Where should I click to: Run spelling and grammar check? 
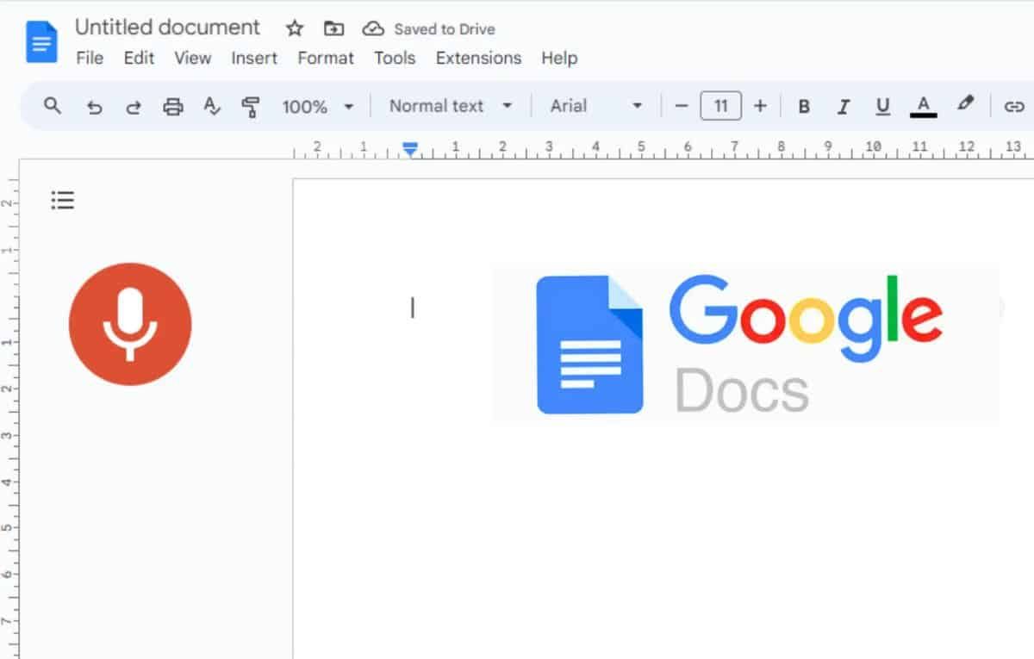pos(212,107)
